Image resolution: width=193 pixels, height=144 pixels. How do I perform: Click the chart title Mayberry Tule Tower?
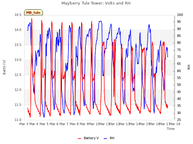(96, 3)
